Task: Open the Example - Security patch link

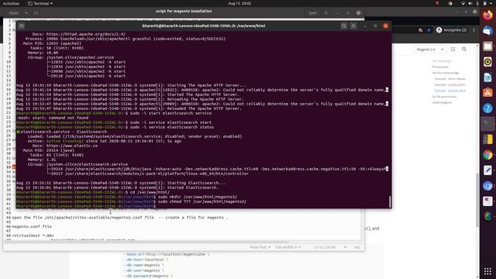Action: 450,91
